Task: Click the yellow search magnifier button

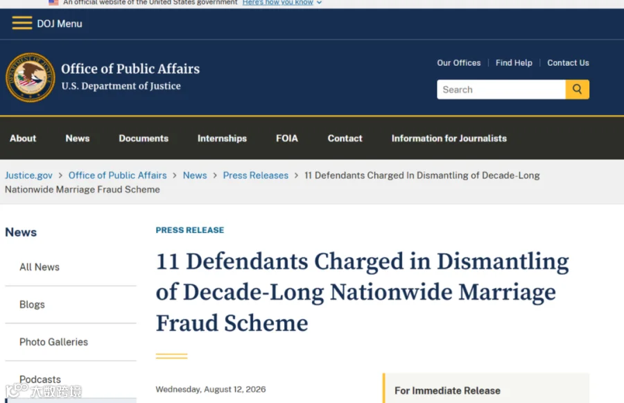Action: click(577, 89)
